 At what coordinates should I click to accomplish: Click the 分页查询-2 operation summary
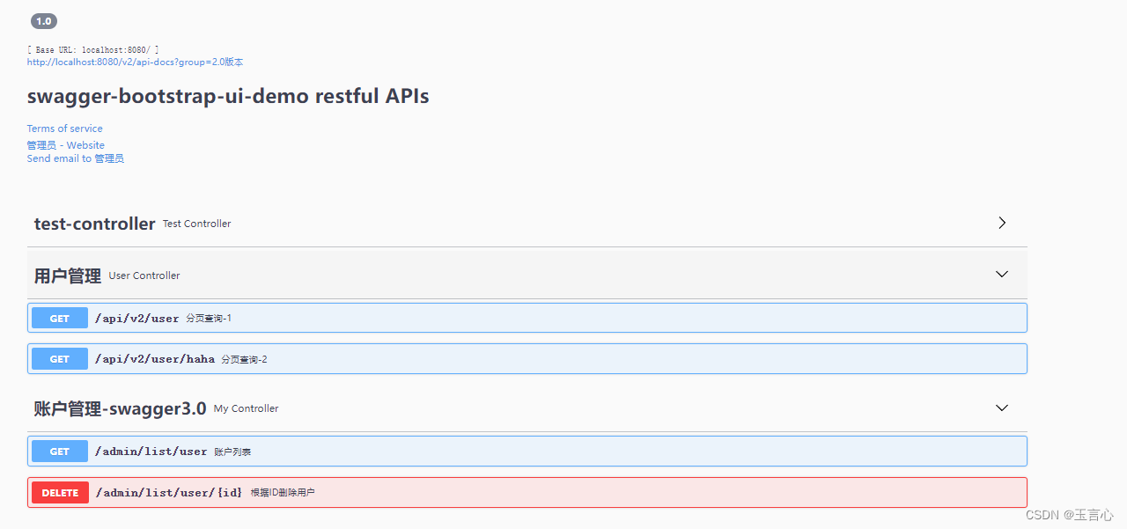click(244, 359)
